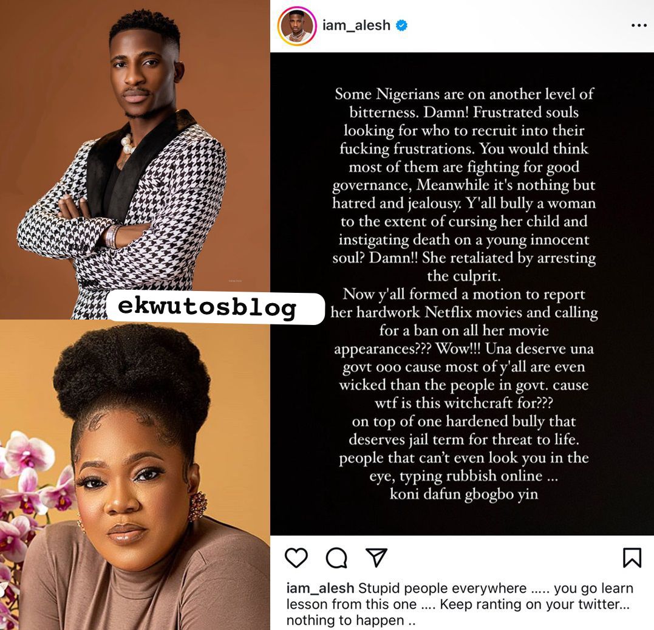Click the caption text starting 'Stupid people everywhere'
The height and width of the screenshot is (630, 654).
(460, 604)
